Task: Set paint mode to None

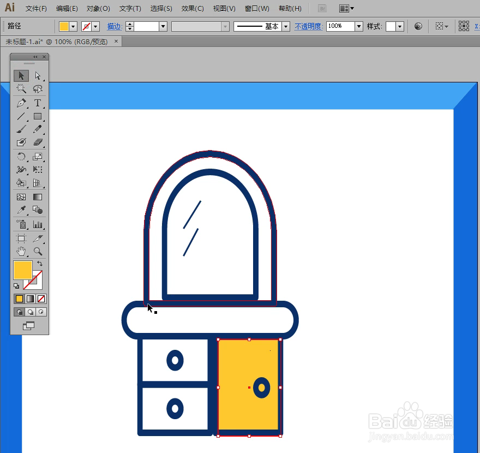Action: (41, 299)
